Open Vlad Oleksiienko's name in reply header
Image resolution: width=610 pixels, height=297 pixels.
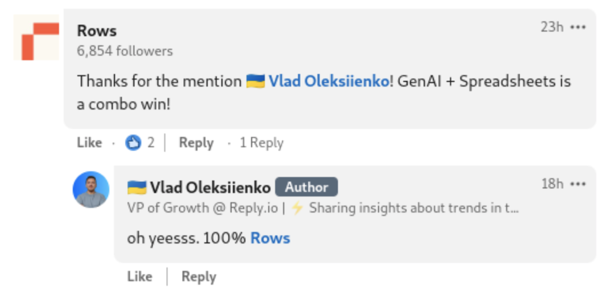point(210,187)
